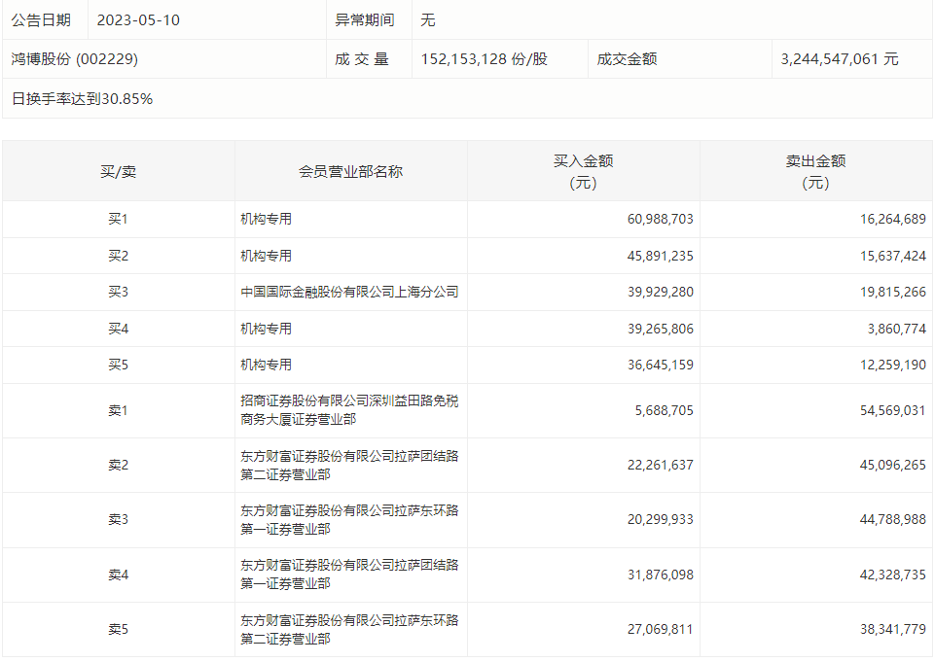Select the announcement date 2023-05-10

click(x=138, y=20)
